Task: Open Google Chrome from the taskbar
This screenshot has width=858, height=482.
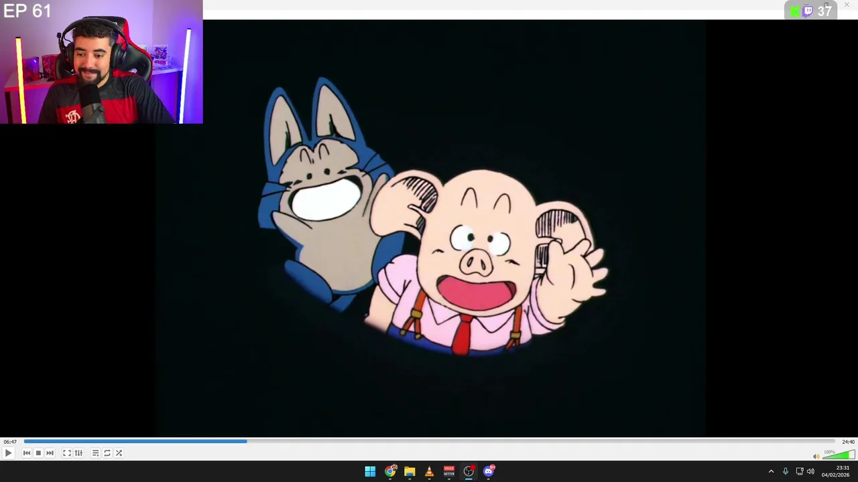Action: point(390,471)
